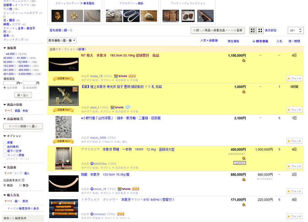
Task: Click new listing email registration button
Action: point(218,30)
